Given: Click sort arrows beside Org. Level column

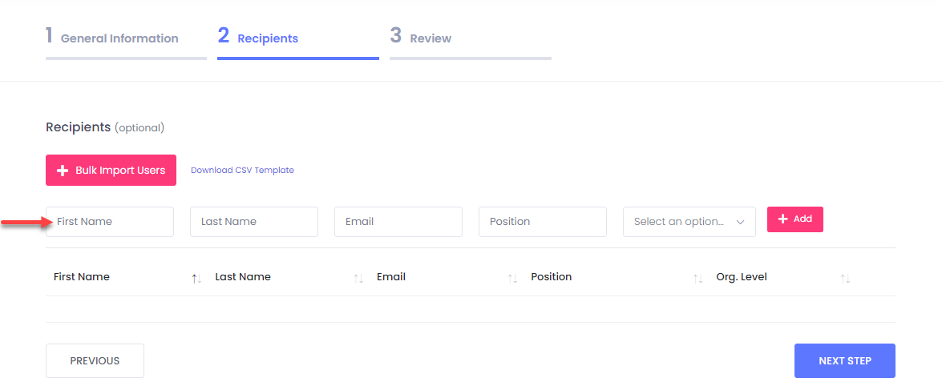Looking at the screenshot, I should pyautogui.click(x=845, y=279).
